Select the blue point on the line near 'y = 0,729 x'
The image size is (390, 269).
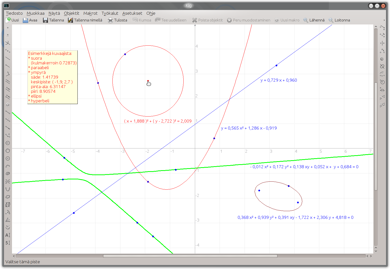276,65
